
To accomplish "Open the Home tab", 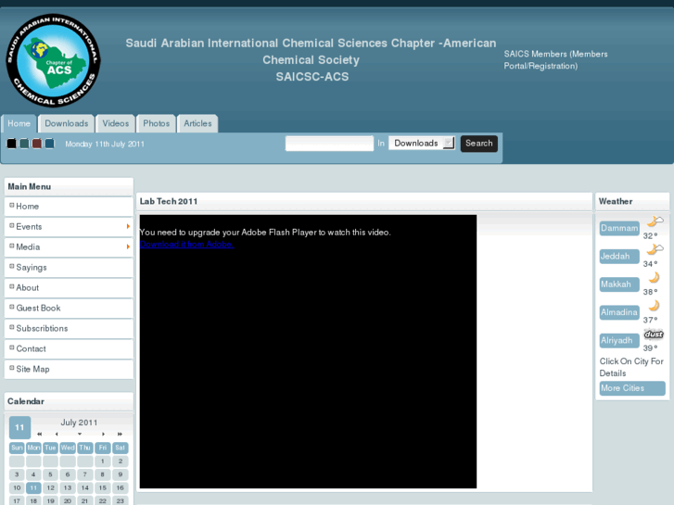I will tap(19, 124).
